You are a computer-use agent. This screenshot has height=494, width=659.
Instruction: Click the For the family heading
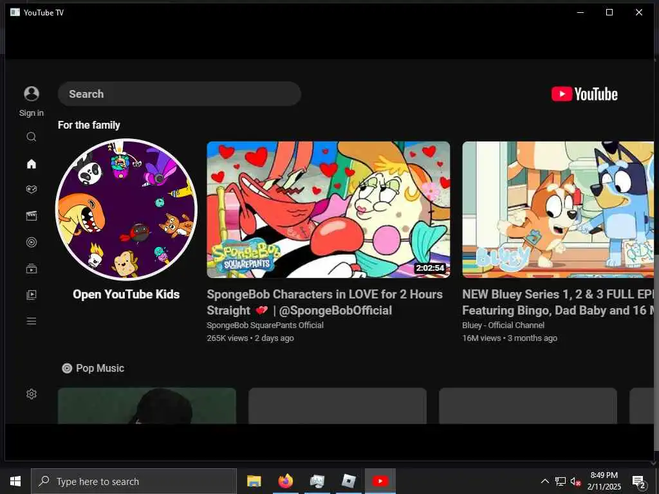click(x=89, y=125)
